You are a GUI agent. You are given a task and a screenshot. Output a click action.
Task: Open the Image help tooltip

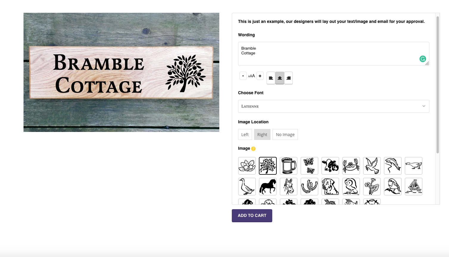click(253, 149)
